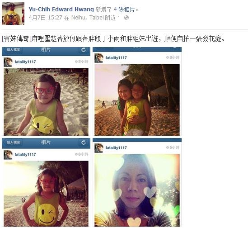Click the 5小時 timestamp on selfie photo
The height and width of the screenshot is (228, 248).
173,147
